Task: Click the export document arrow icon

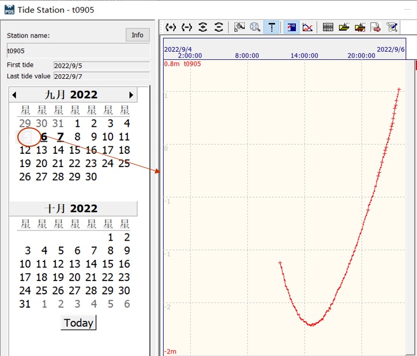Action: (375, 27)
